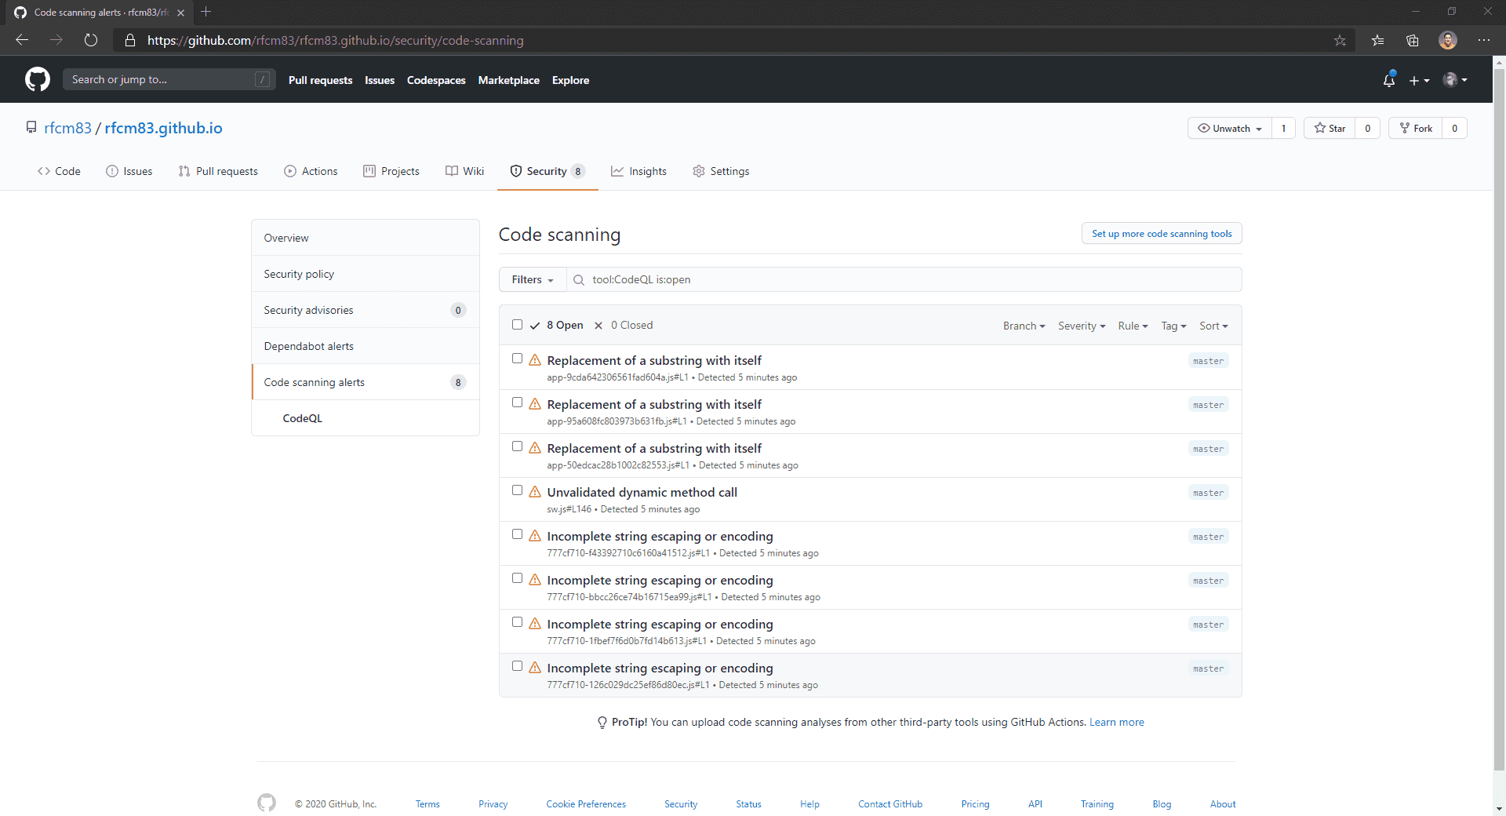1506x816 pixels.
Task: Open a new browser tab
Action: pos(206,12)
